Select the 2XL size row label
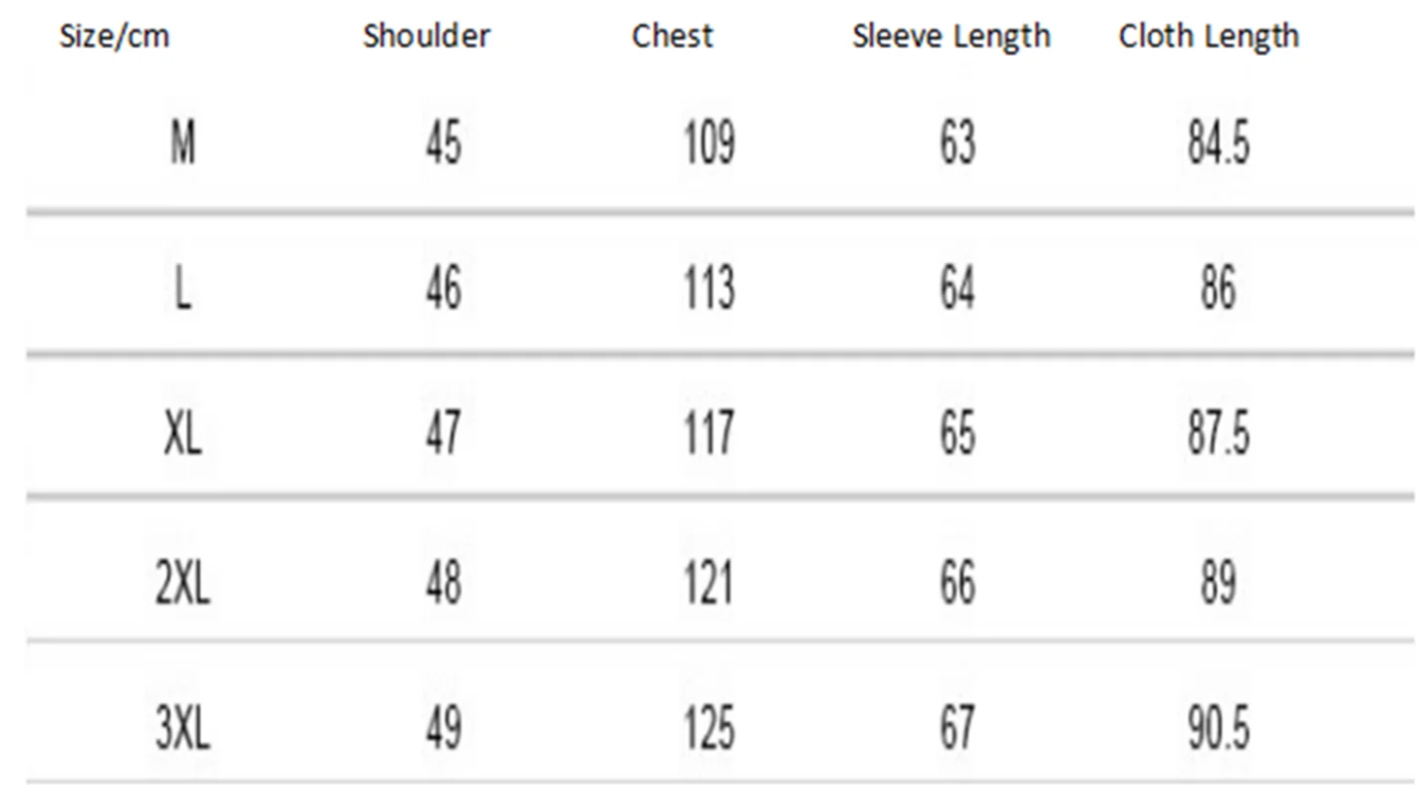Viewport: 1423px width, 797px height. [182, 582]
